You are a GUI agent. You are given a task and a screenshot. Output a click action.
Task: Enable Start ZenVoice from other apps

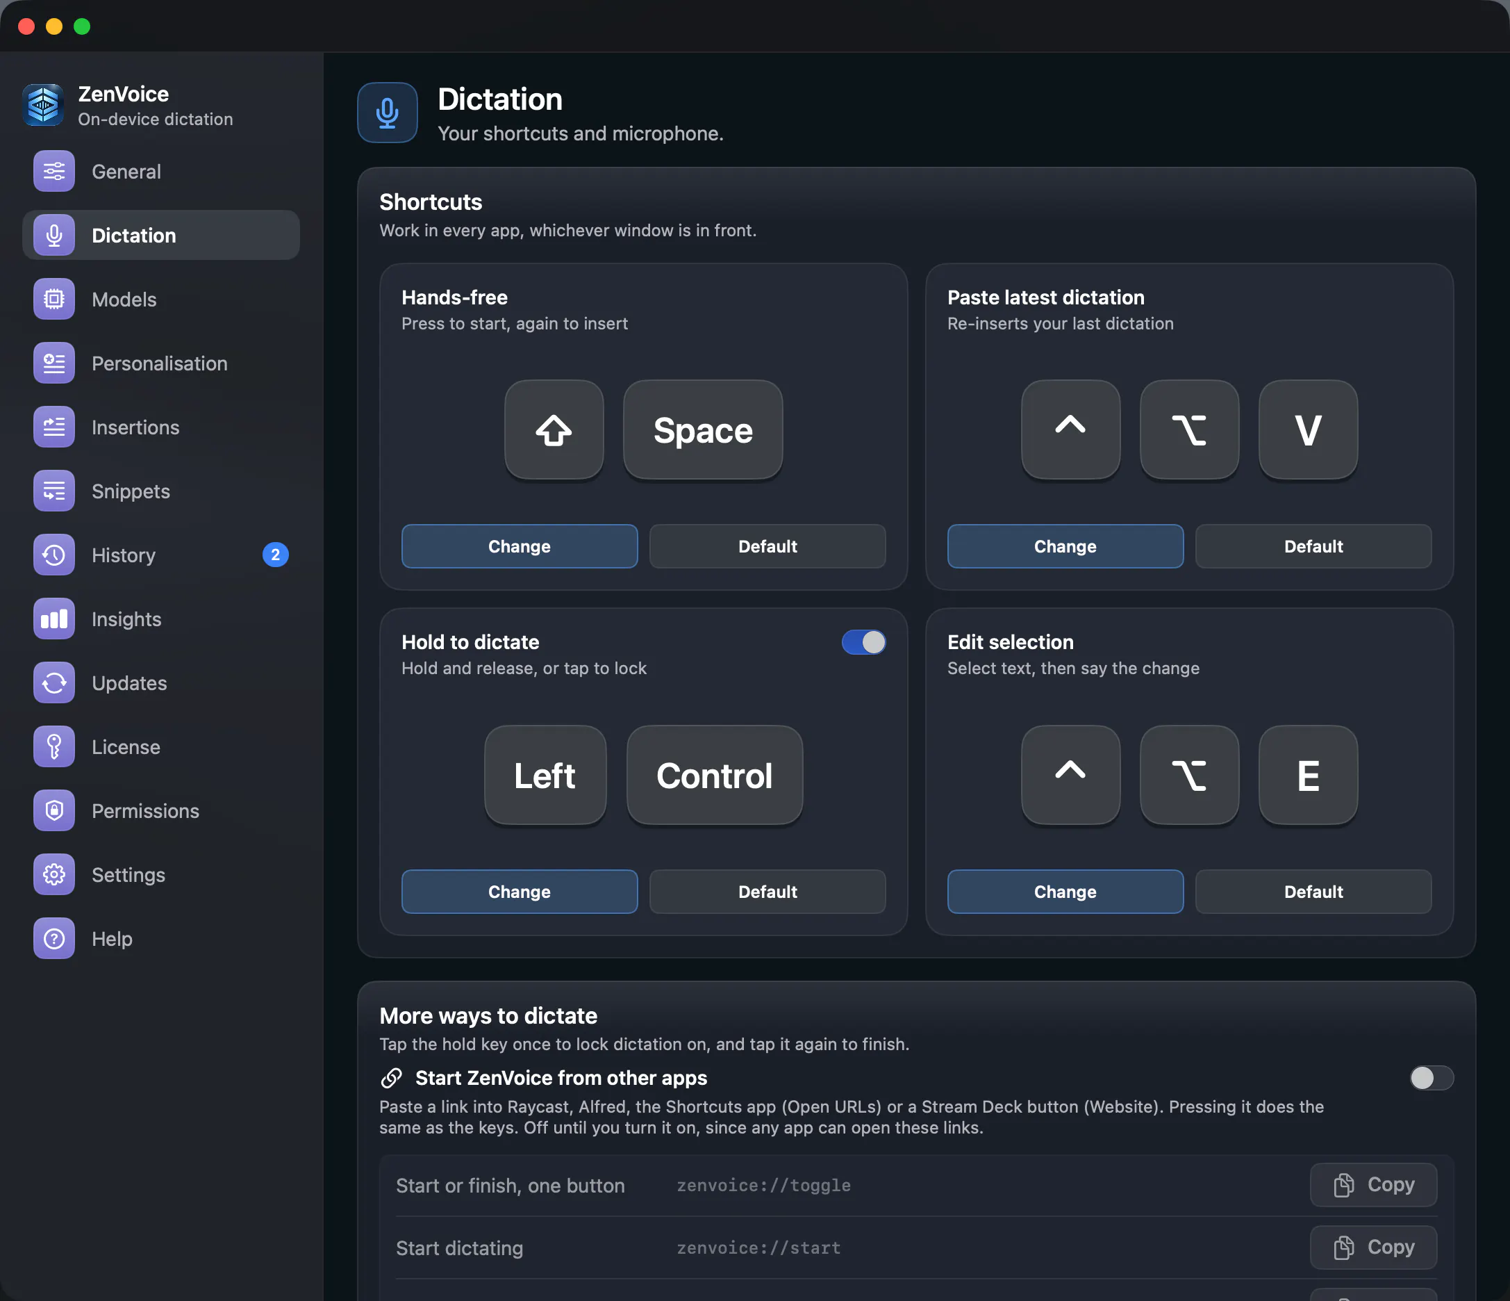tap(1432, 1078)
